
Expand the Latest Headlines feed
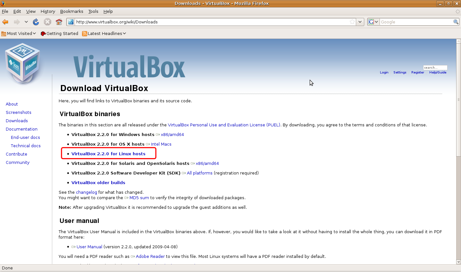tap(104, 33)
